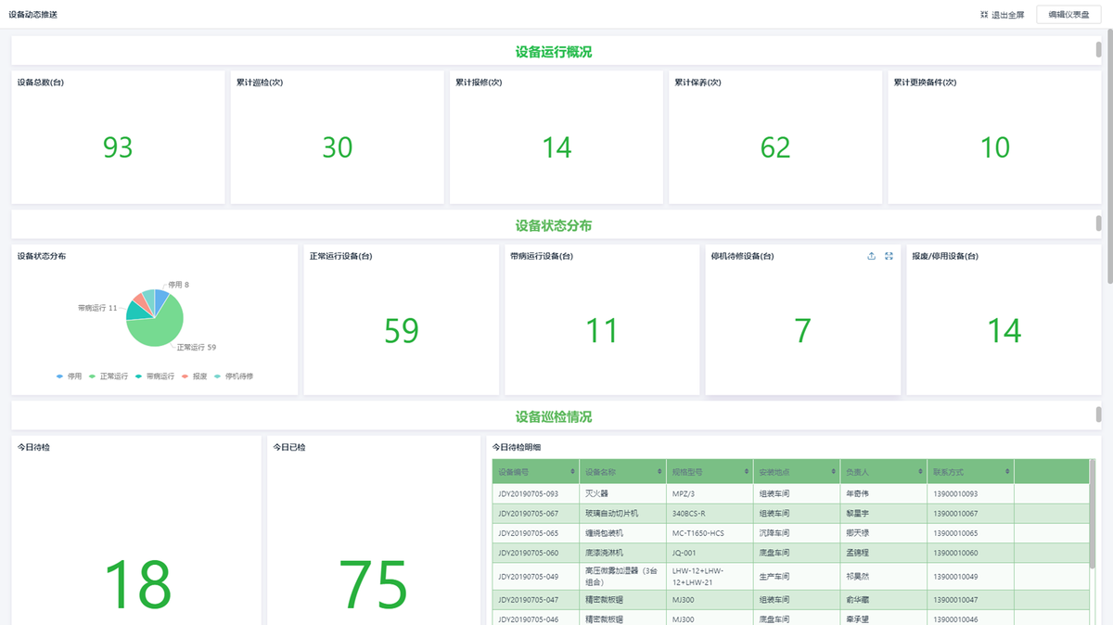Sort table by 规格型号 column arrow
The image size is (1113, 625).
point(747,472)
